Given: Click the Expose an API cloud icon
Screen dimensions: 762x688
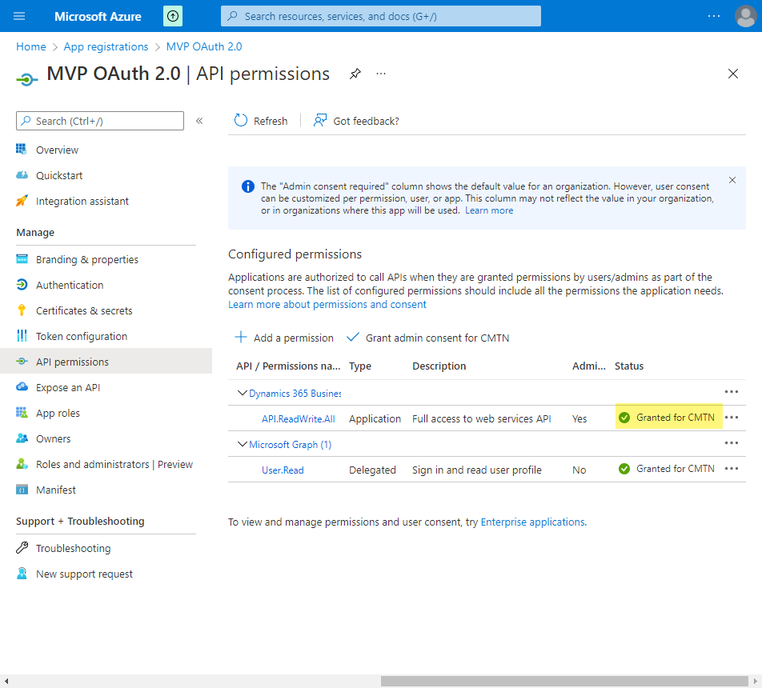Looking at the screenshot, I should 22,386.
